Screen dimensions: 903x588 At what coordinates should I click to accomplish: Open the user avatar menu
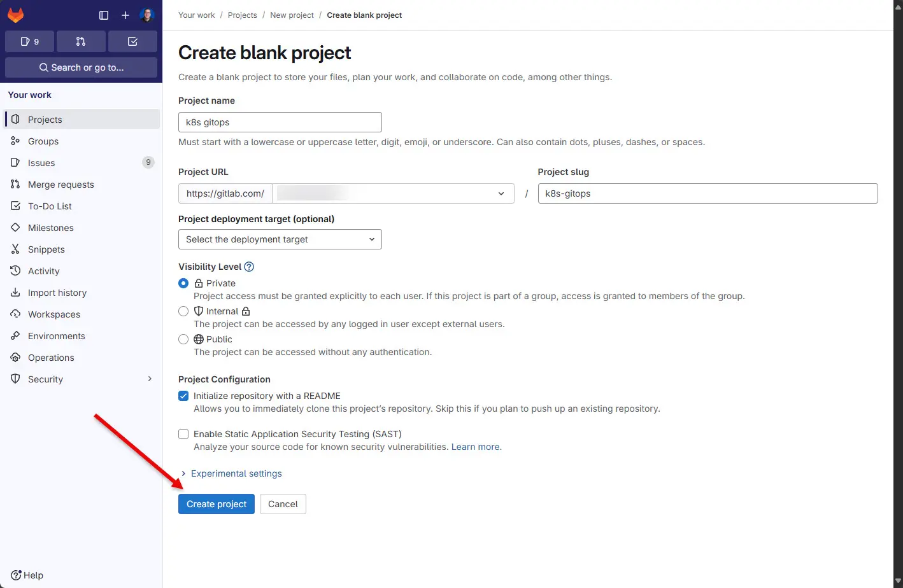coord(147,15)
